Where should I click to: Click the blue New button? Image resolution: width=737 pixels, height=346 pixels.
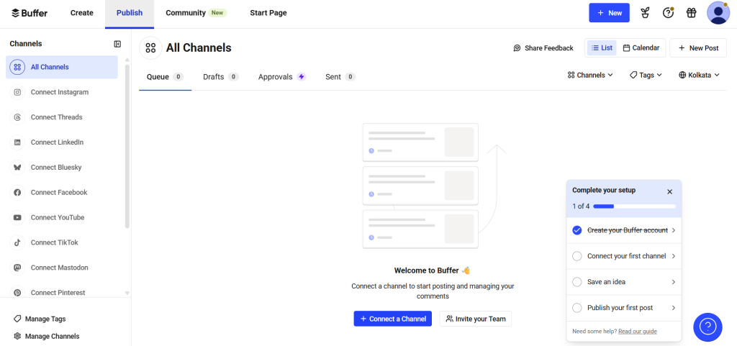609,13
